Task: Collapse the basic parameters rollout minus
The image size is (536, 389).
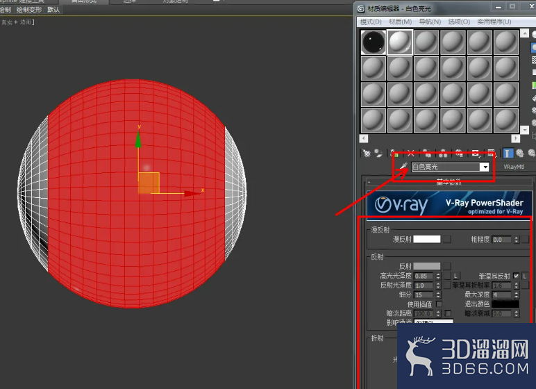Action: pos(369,182)
